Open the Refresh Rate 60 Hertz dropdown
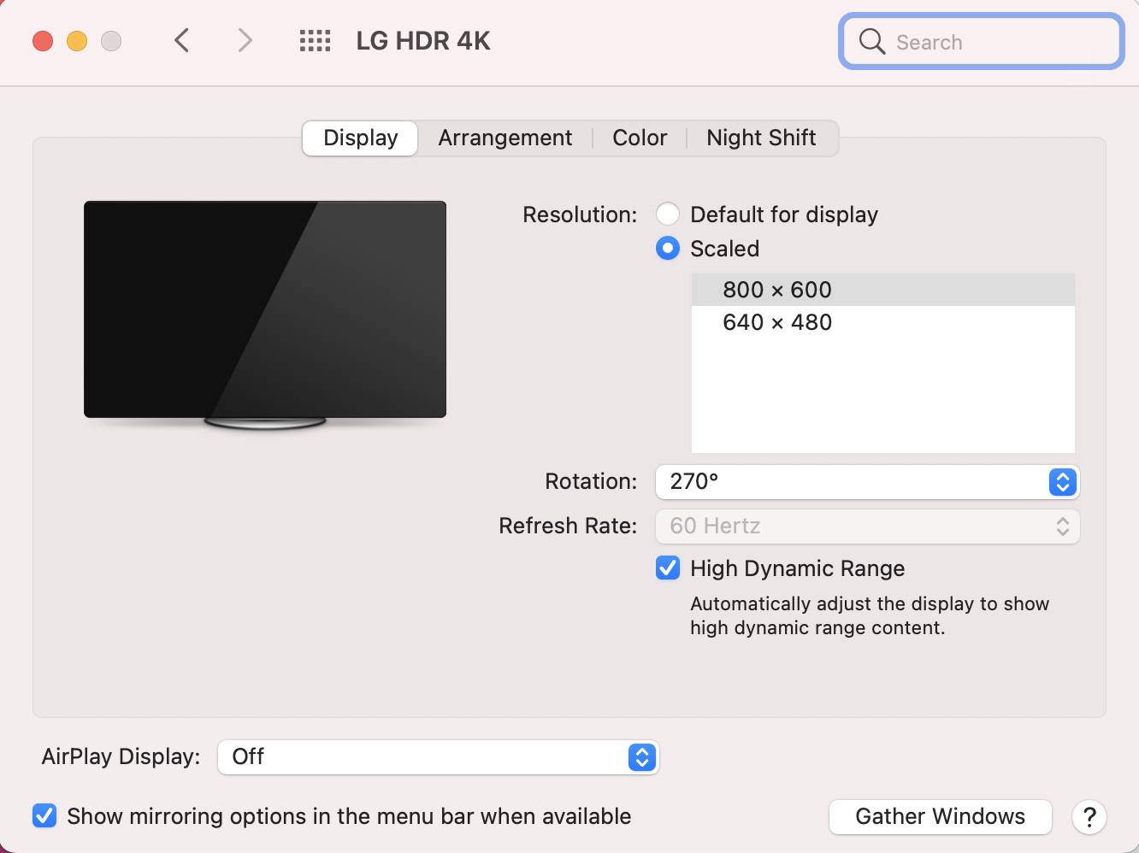The height and width of the screenshot is (853, 1139). [867, 527]
